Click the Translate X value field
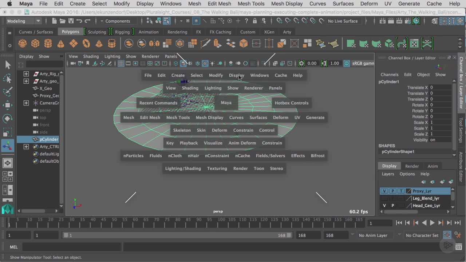Image resolution: width=466 pixels, height=262 pixels. 441,87
